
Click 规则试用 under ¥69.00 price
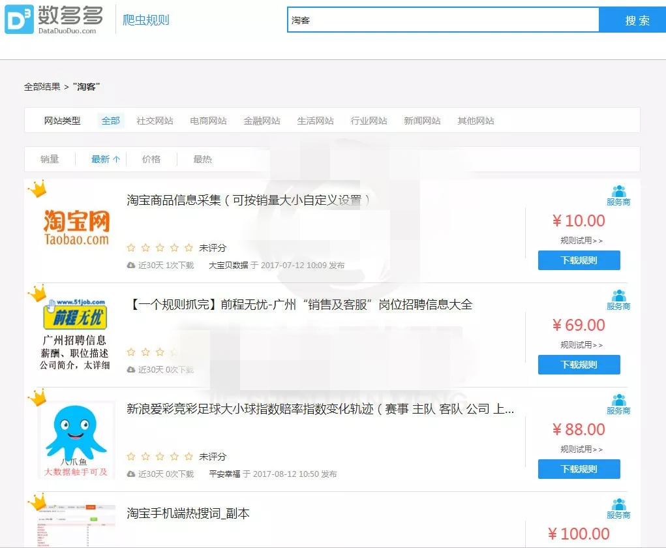click(581, 345)
